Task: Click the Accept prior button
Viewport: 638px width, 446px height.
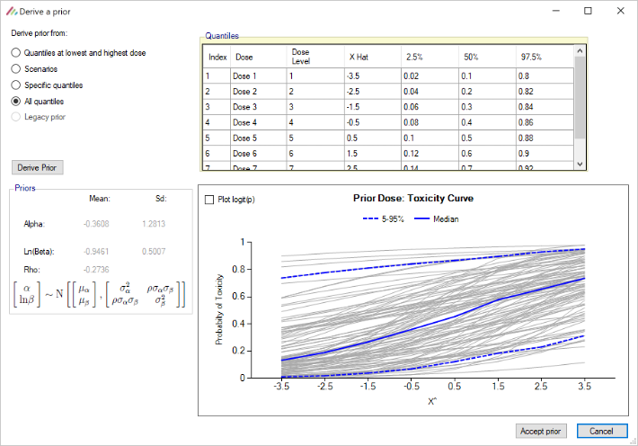Action: pos(542,431)
